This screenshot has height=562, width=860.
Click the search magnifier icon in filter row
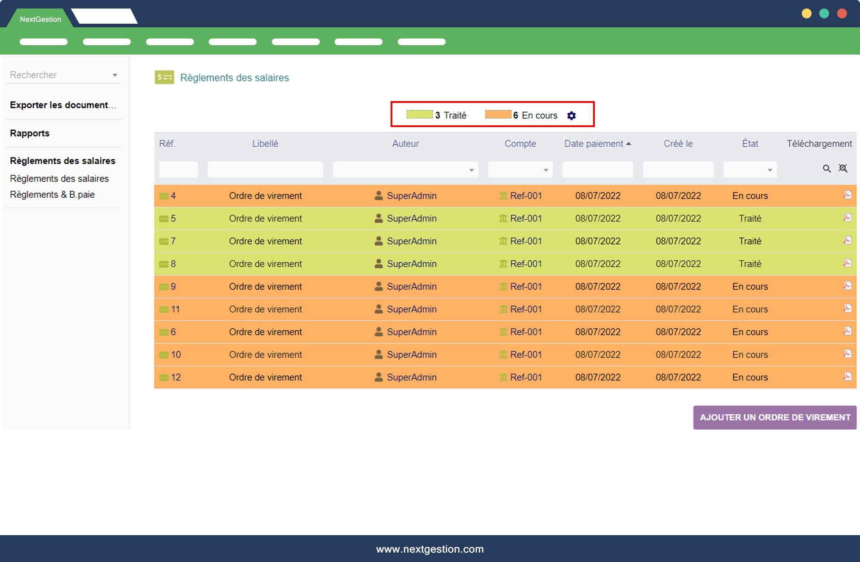(826, 169)
